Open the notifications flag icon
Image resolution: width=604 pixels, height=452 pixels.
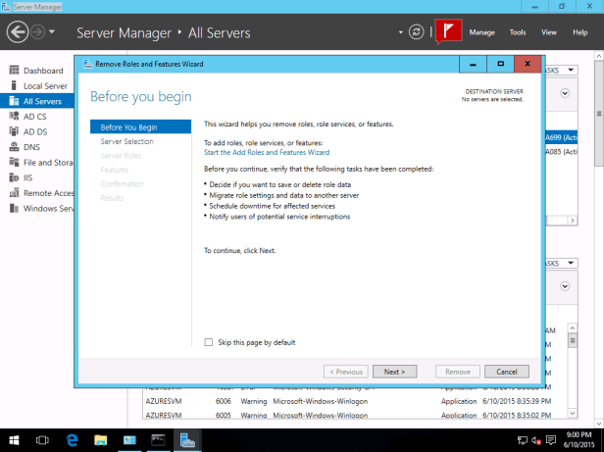(x=448, y=31)
